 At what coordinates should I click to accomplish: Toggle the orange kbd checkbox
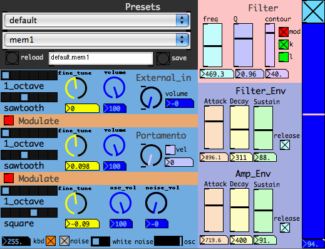click(x=51, y=241)
